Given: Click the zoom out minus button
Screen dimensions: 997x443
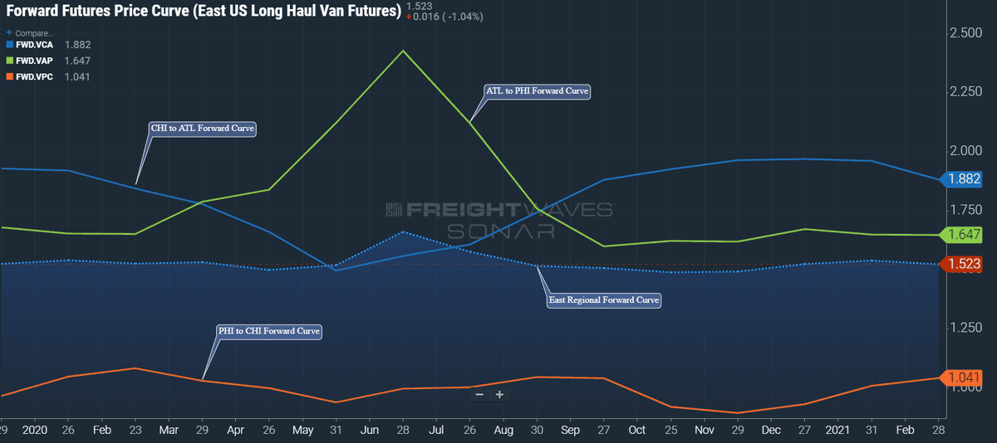Looking at the screenshot, I should [x=479, y=395].
